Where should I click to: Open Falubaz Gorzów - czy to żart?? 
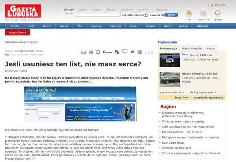point(182,132)
